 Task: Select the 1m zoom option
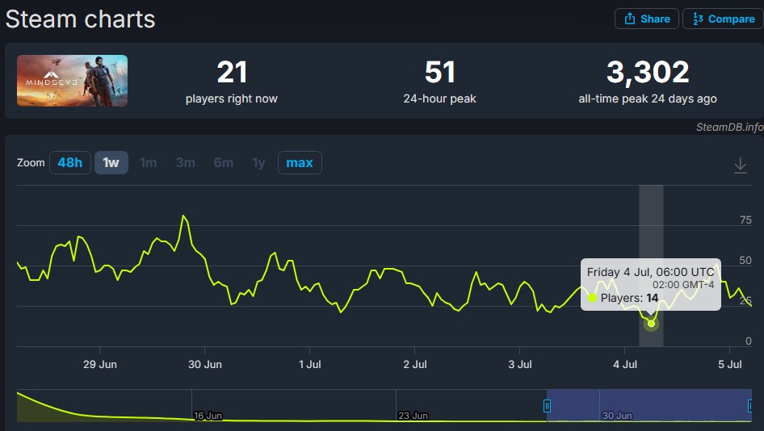148,163
